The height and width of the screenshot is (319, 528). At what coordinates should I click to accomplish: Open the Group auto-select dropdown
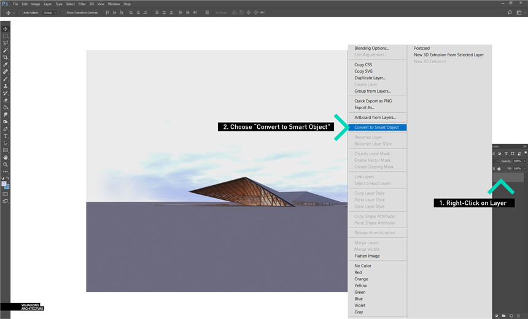click(50, 12)
